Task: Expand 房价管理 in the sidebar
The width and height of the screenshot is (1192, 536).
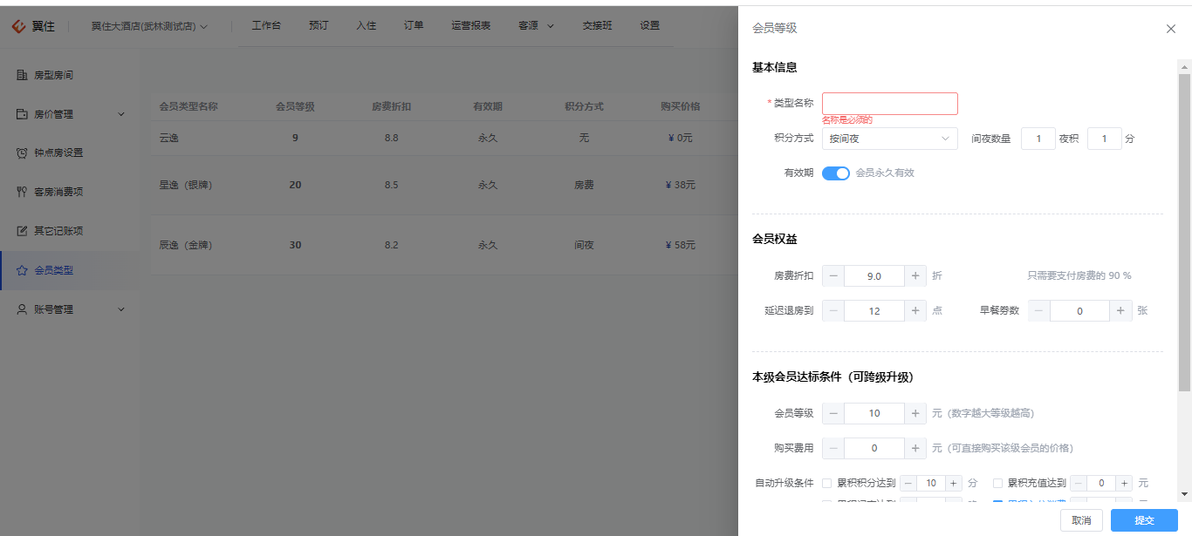Action: 70,114
